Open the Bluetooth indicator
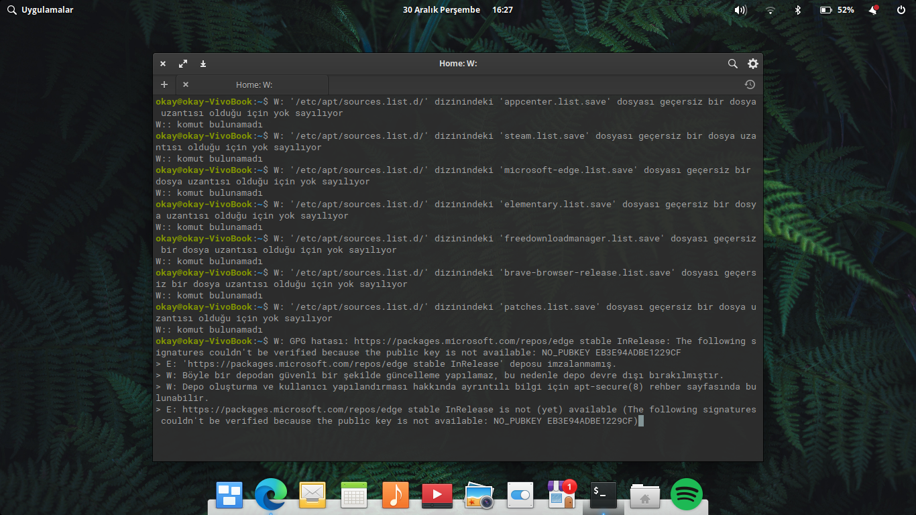This screenshot has width=916, height=515. [798, 10]
